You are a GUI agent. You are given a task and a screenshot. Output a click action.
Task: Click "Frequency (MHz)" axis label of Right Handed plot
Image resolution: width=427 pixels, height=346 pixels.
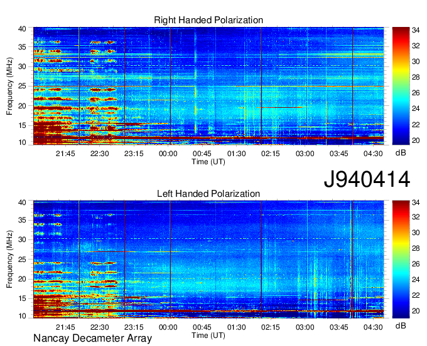(9, 86)
